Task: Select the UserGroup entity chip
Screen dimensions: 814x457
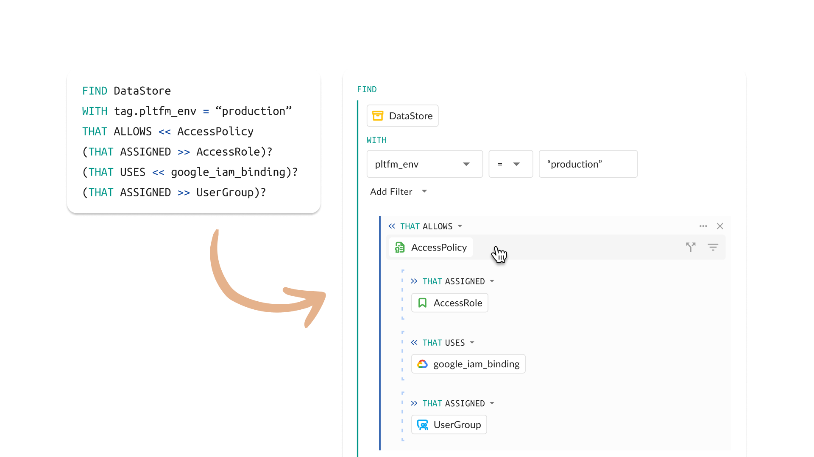Action: point(449,425)
